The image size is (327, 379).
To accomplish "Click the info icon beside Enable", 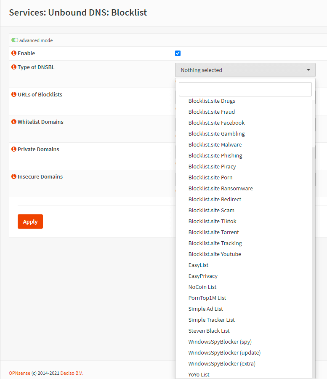I will click(14, 53).
